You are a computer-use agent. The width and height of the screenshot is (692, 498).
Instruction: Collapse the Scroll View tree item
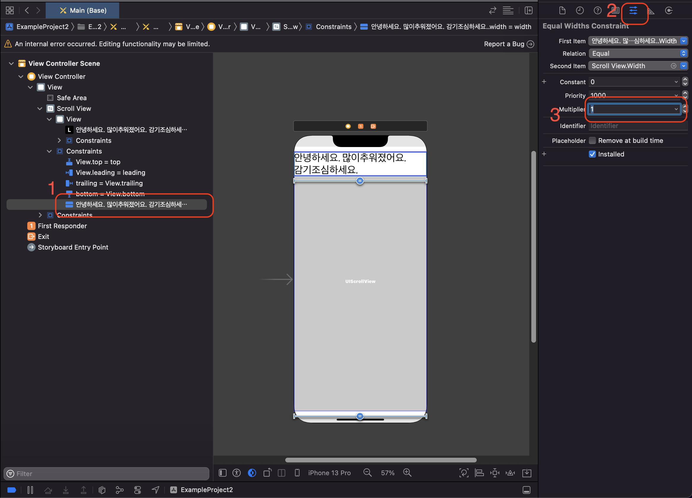(x=40, y=108)
